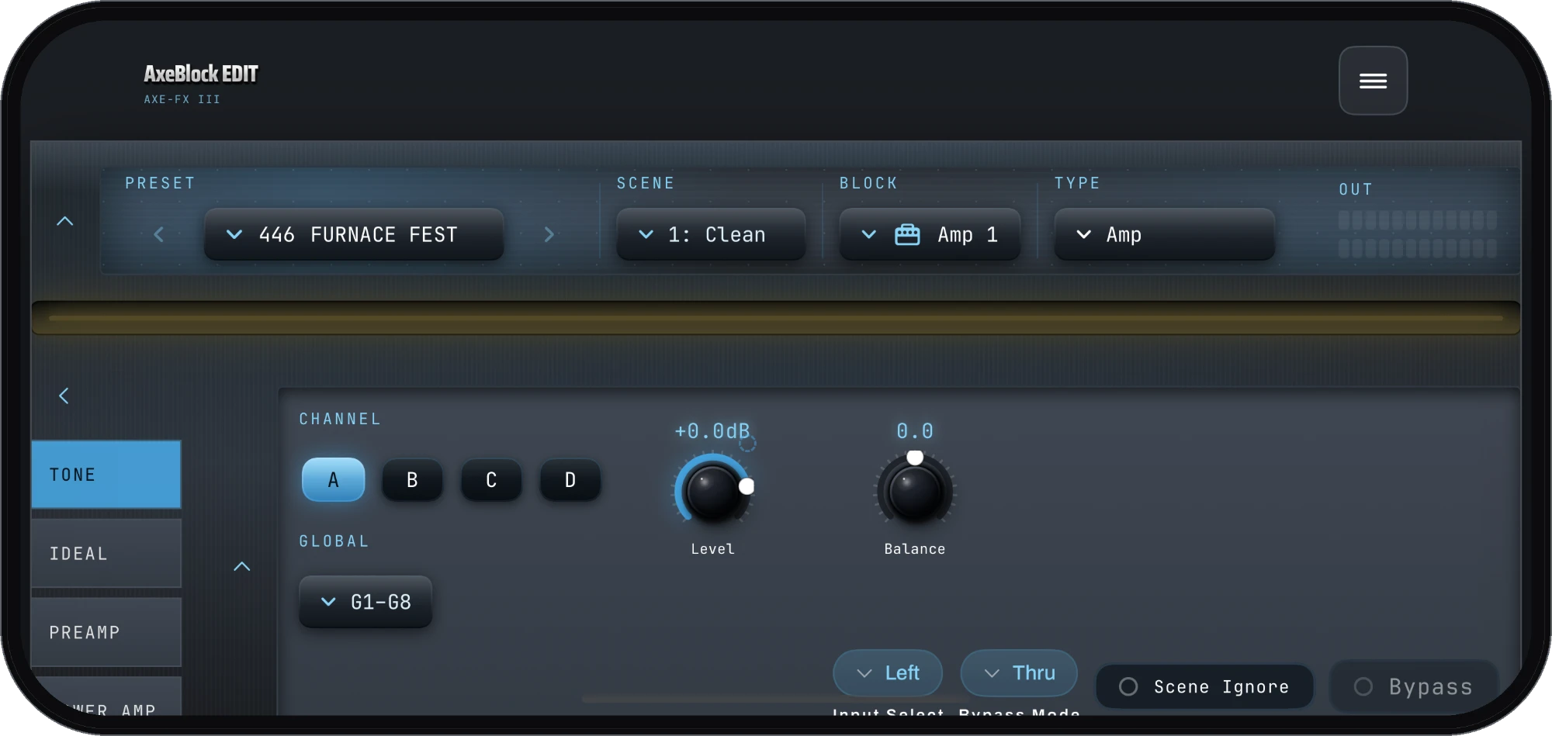
Task: Collapse the channel panel up-chevron
Action: (x=242, y=566)
